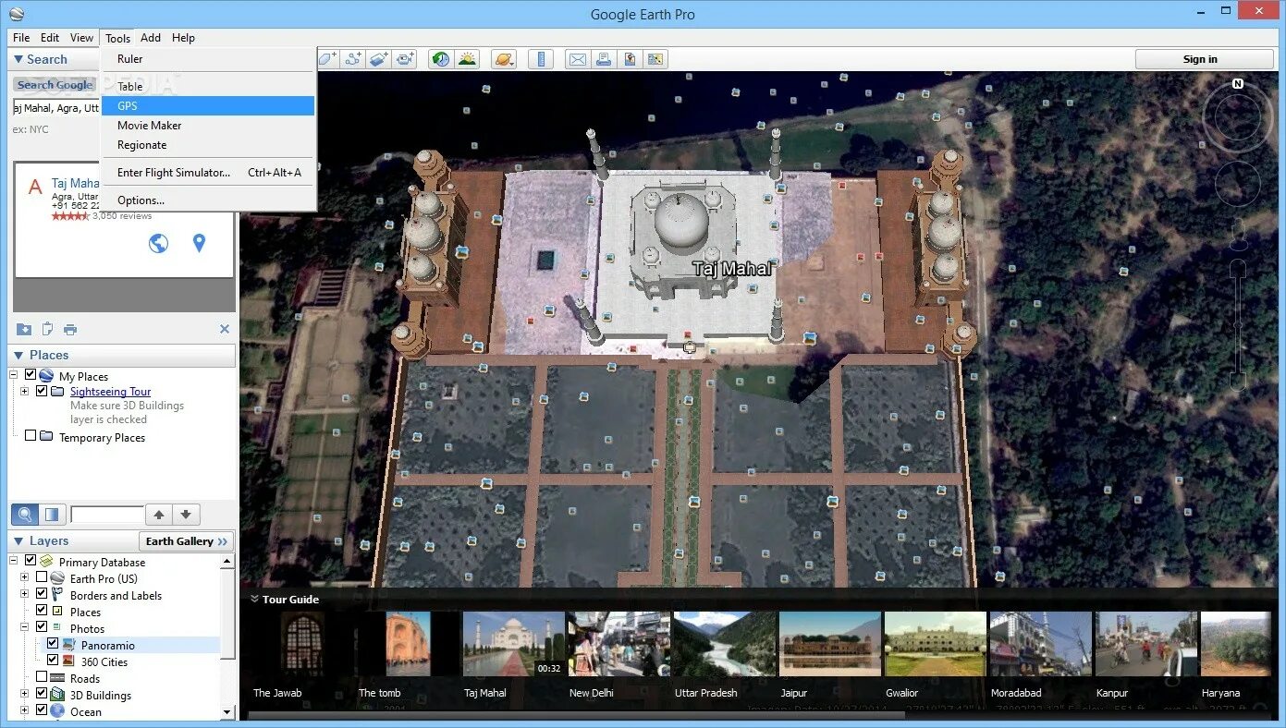
Task: Click the copy to My Places folder icon
Action: click(24, 329)
